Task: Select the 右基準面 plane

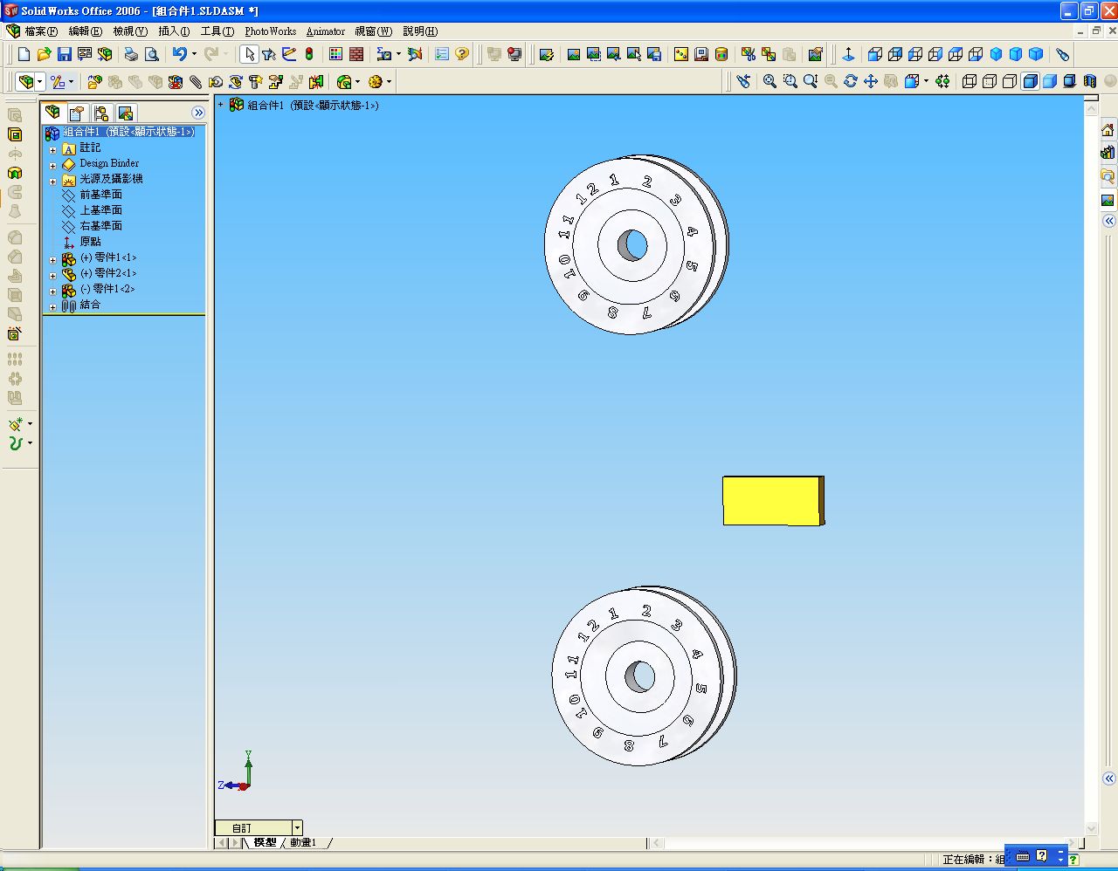Action: click(x=100, y=226)
